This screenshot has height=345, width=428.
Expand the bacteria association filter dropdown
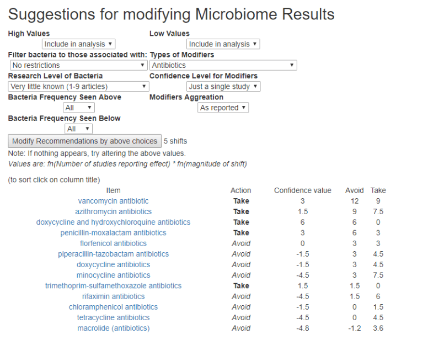(x=79, y=65)
